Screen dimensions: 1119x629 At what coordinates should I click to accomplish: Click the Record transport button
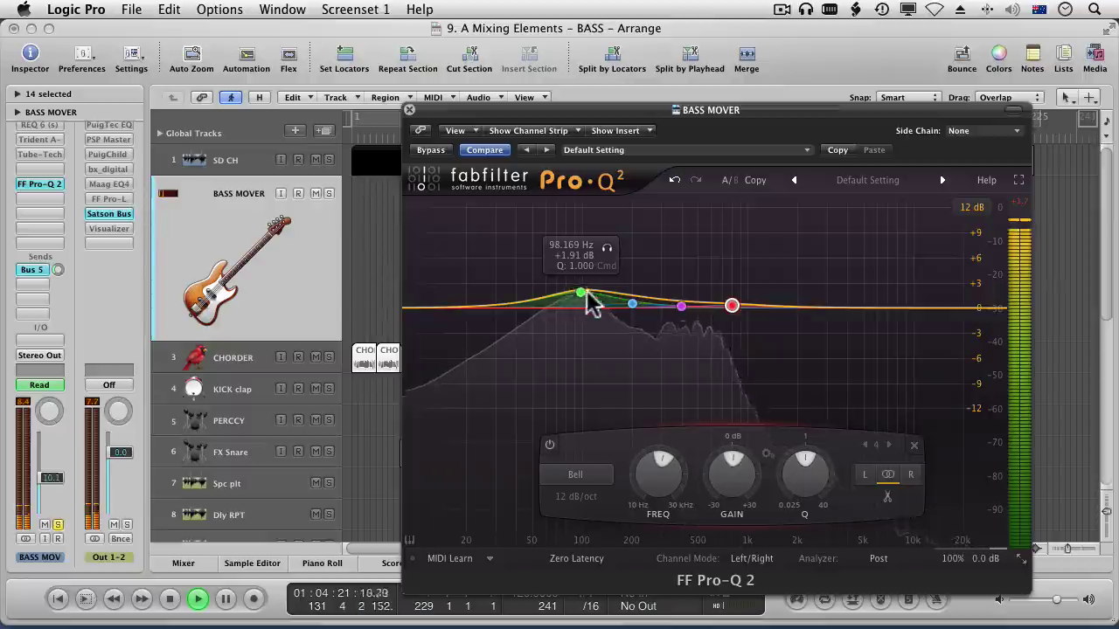point(254,598)
